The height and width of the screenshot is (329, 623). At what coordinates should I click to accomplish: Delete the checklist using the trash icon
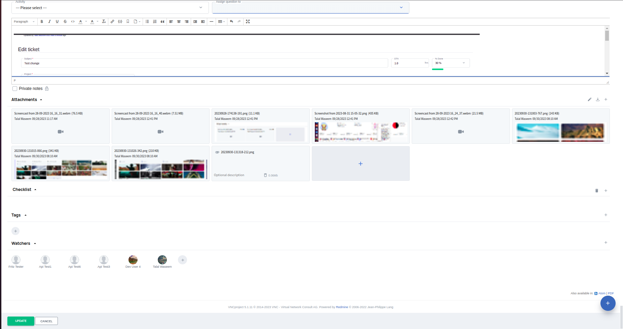[x=597, y=191]
